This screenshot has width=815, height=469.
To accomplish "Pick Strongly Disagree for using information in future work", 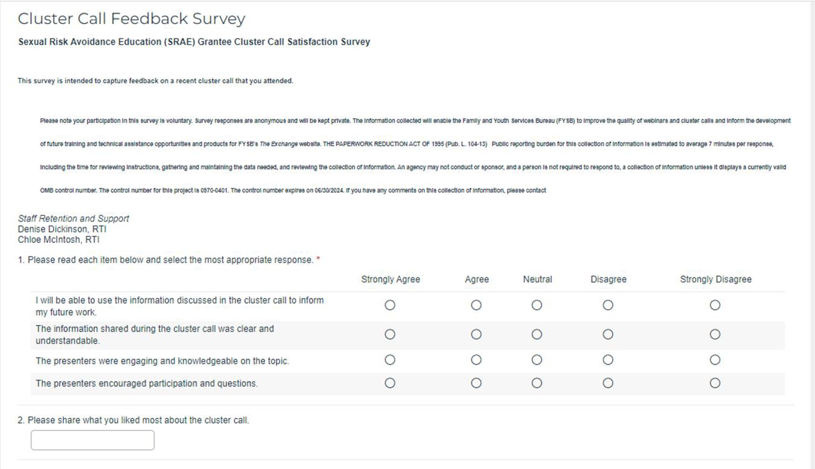I will pos(715,306).
